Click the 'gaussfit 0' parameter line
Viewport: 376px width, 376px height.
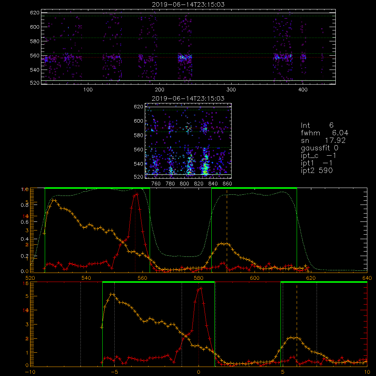pos(320,148)
